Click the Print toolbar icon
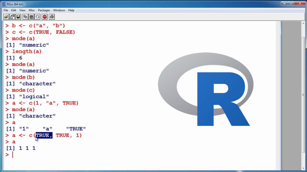 (52, 17)
